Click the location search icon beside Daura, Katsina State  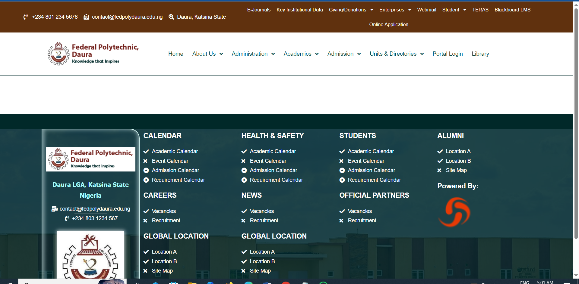coord(171,17)
